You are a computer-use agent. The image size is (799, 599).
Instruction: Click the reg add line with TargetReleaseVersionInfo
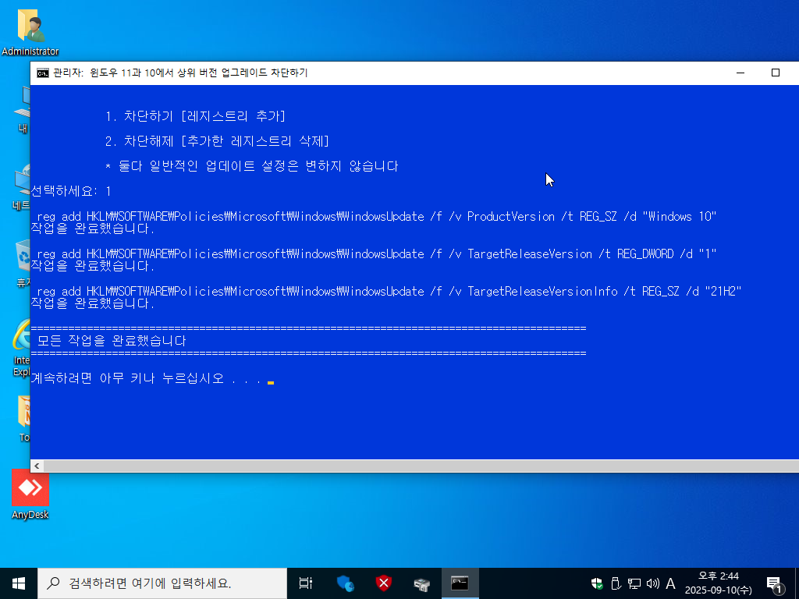pos(389,292)
